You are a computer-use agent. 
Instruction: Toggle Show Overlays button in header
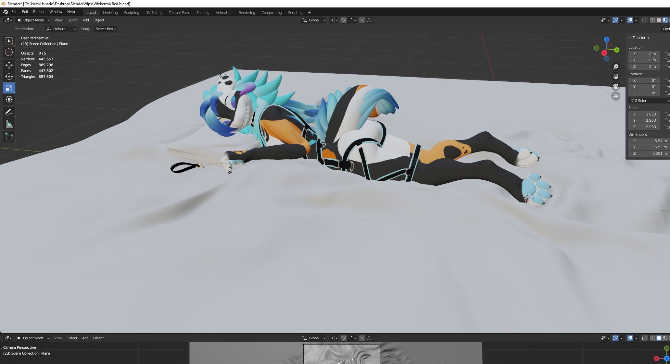point(630,20)
